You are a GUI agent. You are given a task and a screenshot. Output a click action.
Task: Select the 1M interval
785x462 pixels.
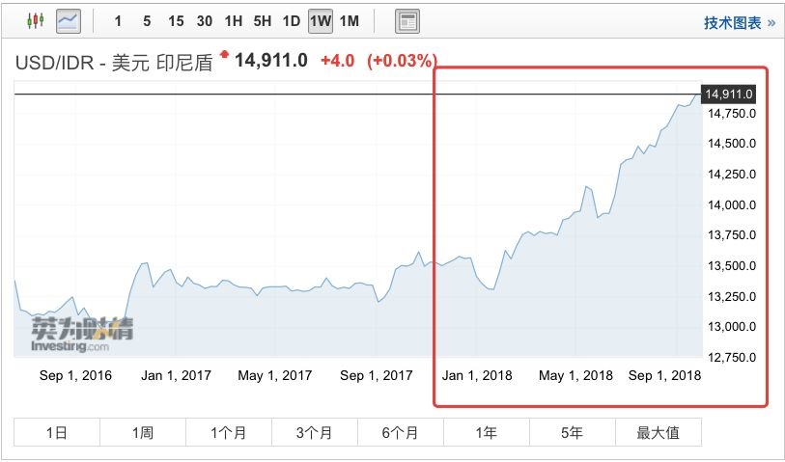tap(350, 21)
